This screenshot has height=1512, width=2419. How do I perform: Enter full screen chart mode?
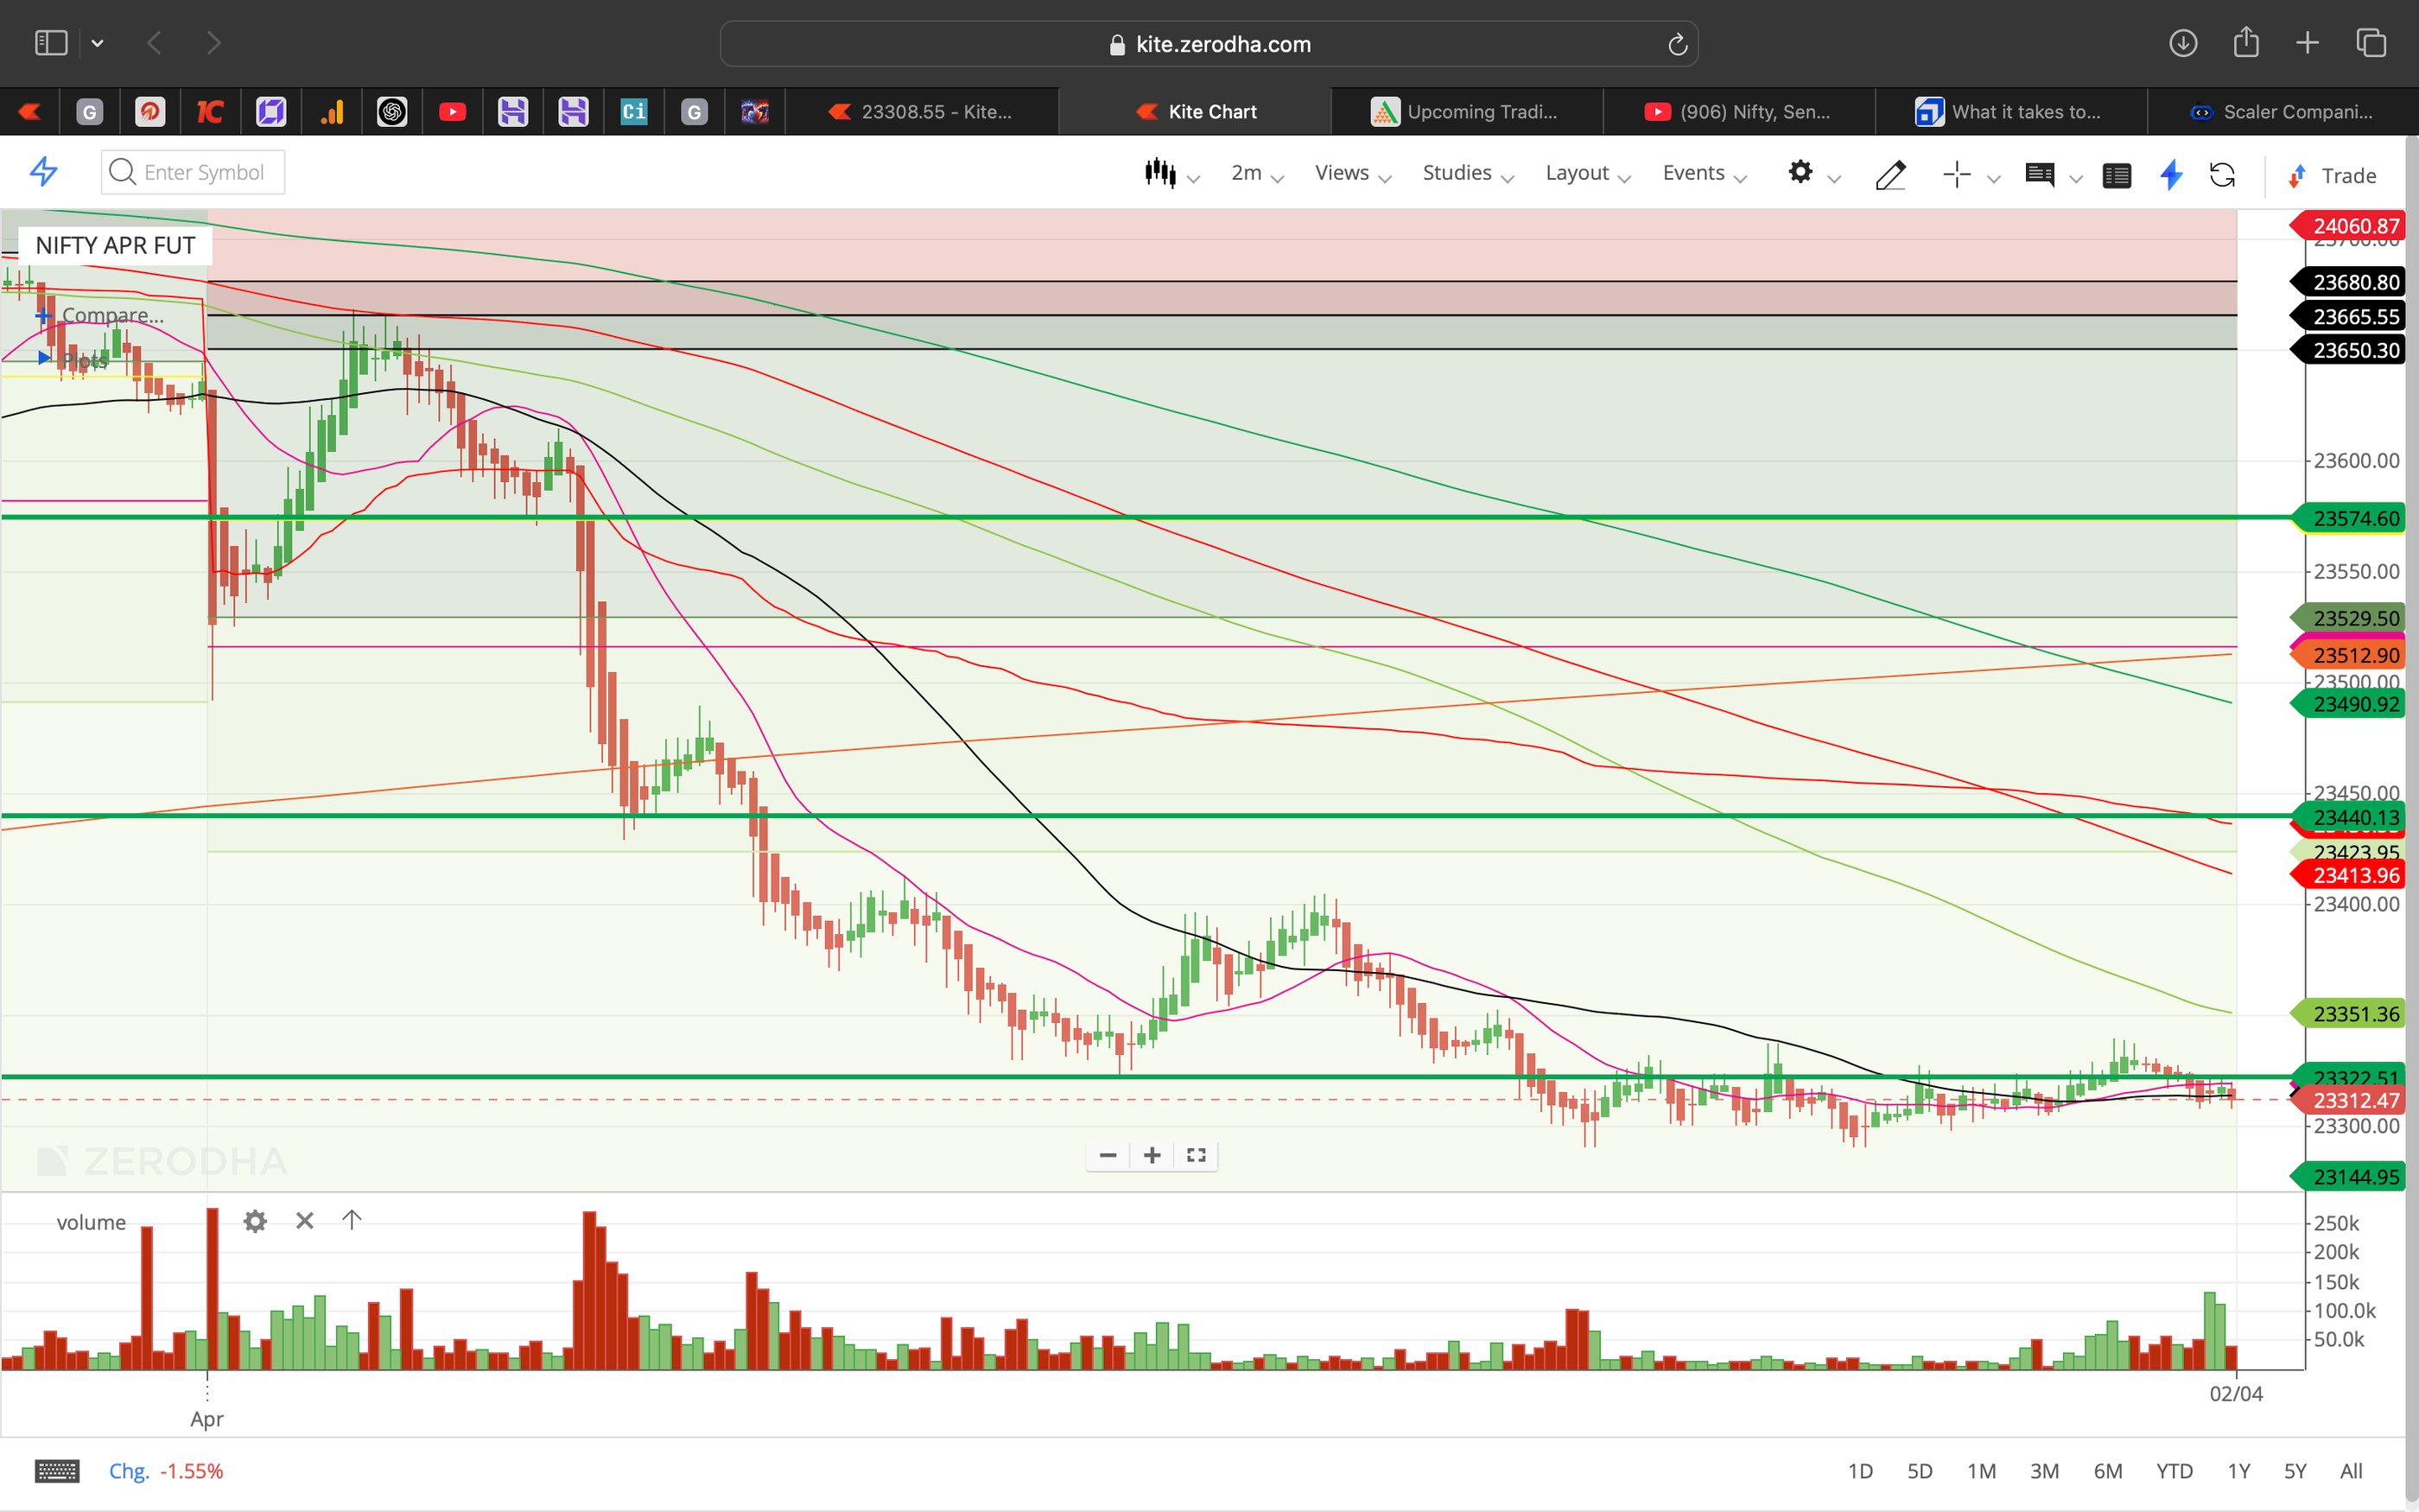pos(1196,1156)
